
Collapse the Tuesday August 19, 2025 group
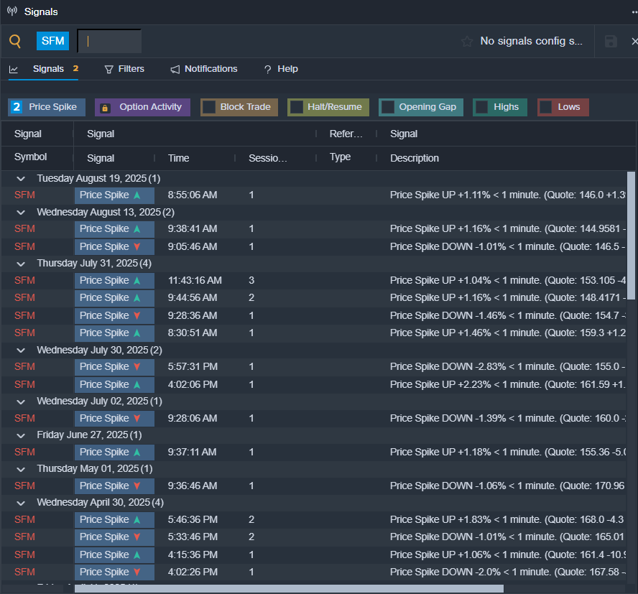pos(22,178)
